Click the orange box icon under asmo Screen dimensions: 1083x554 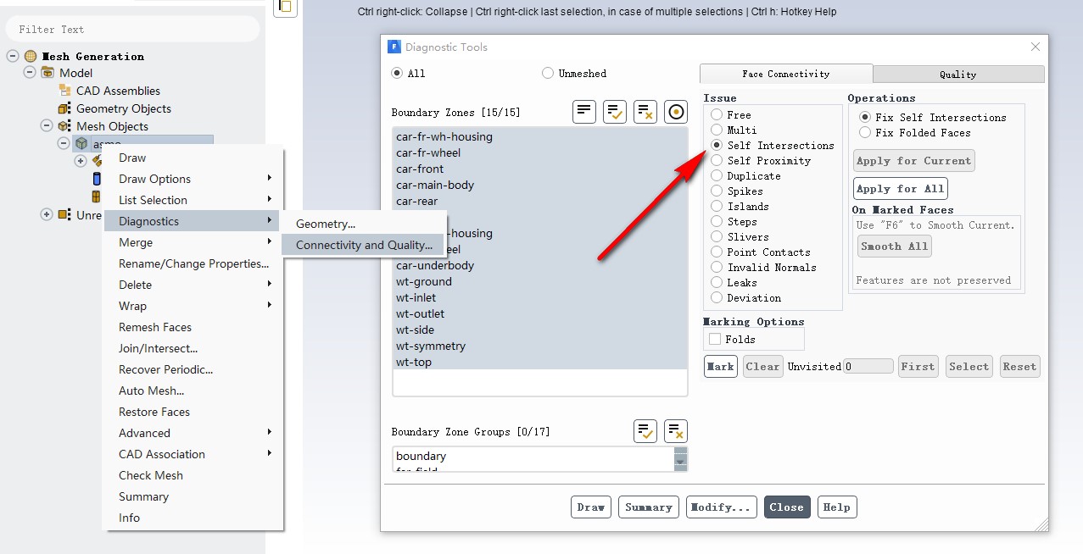(x=96, y=197)
